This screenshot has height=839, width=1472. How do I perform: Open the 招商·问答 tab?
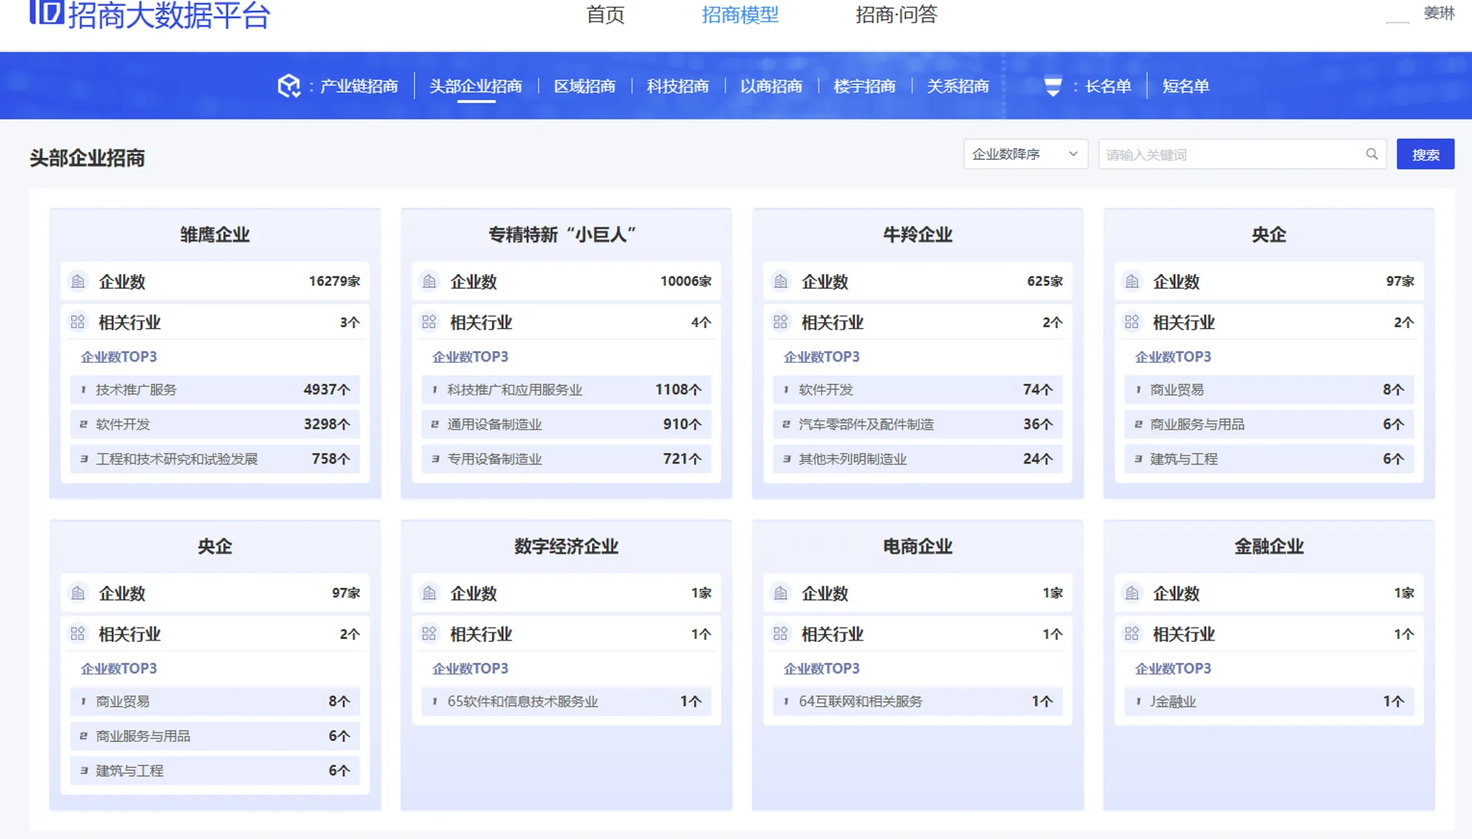[x=896, y=15]
